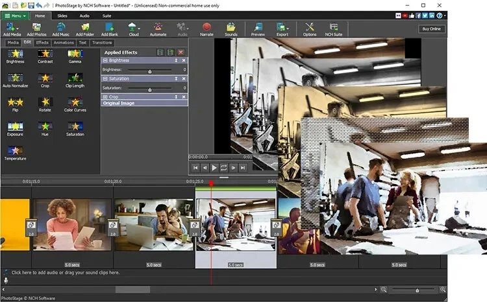
Task: Apply the Gamma effect
Action: pos(75,54)
